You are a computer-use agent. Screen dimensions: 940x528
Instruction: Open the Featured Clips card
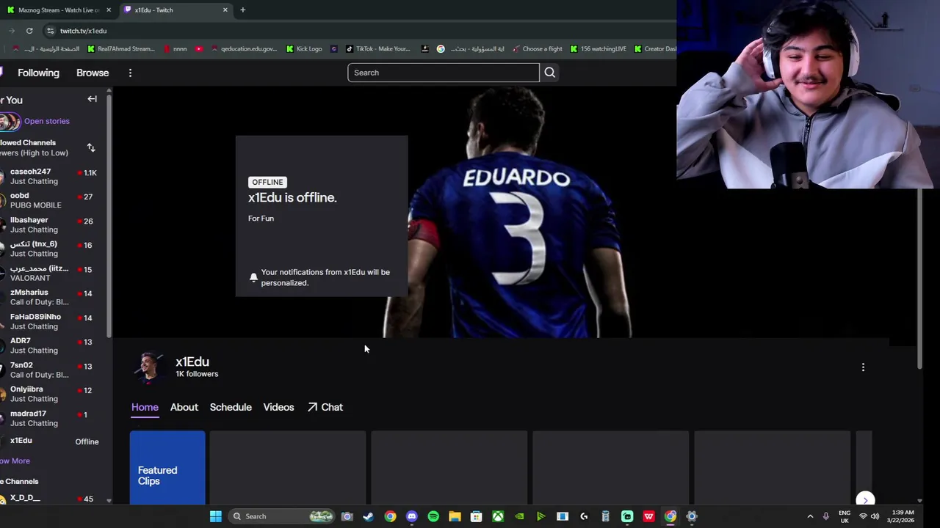167,468
